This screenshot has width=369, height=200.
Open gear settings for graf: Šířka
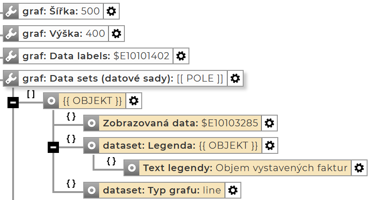(111, 11)
